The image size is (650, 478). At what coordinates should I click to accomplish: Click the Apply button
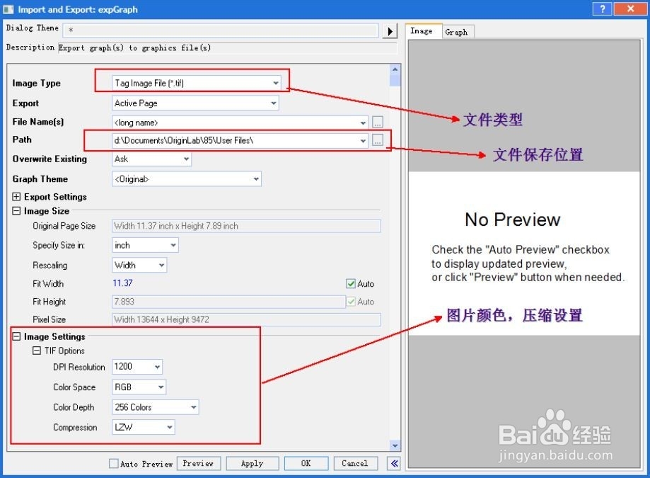[x=252, y=463]
